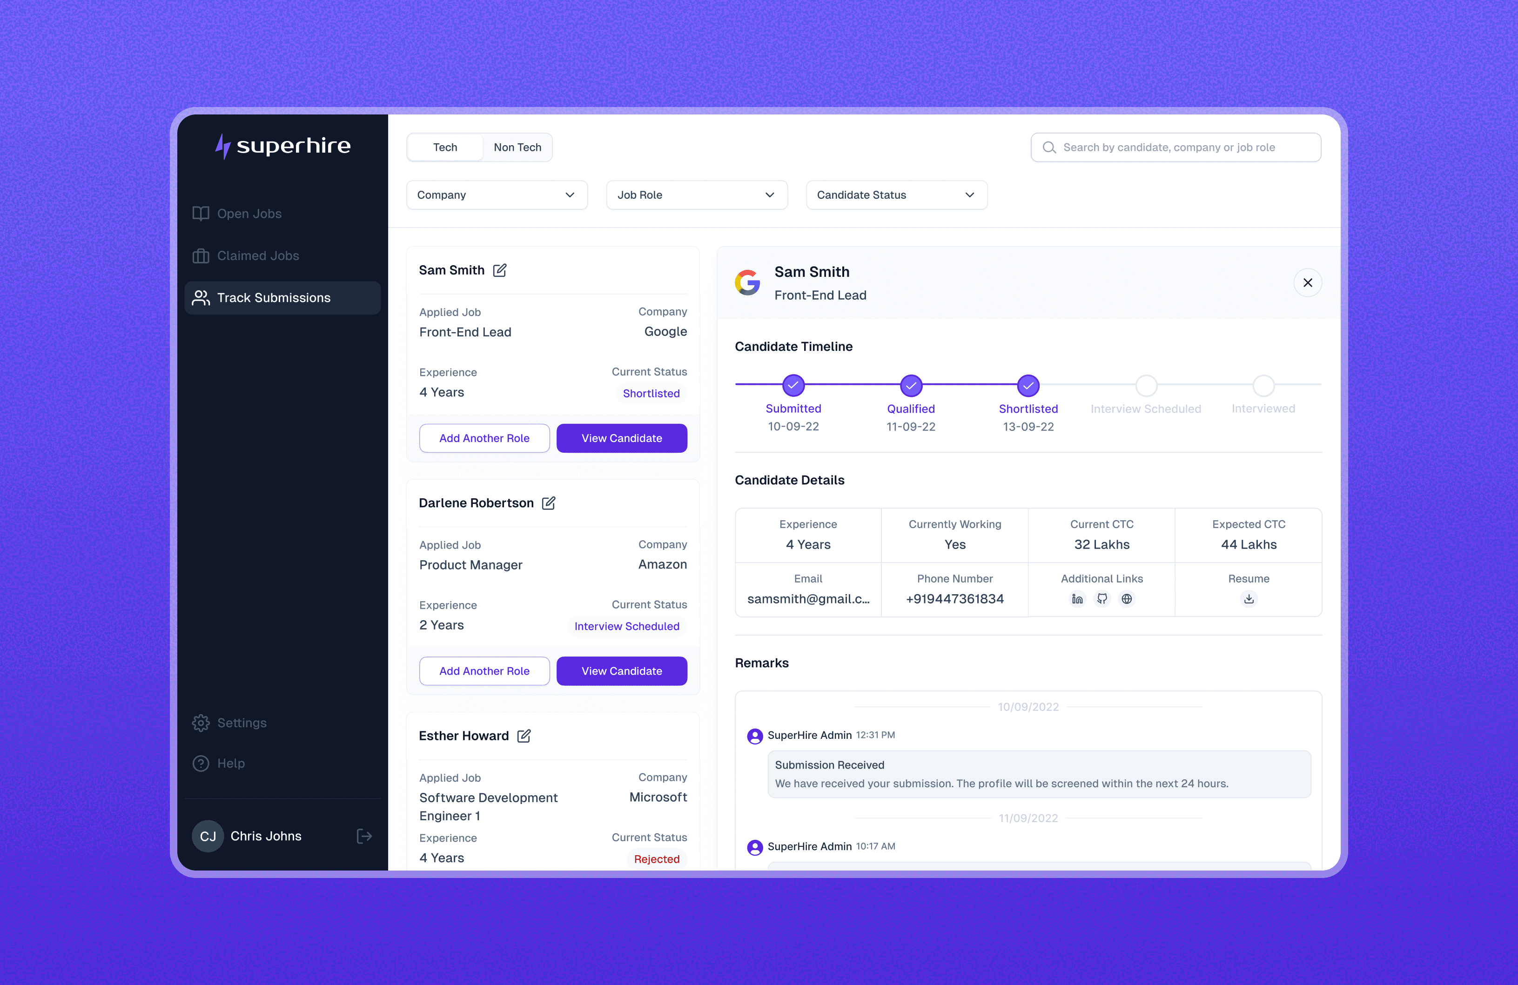Focus the candidate search field
Screen dimensions: 1518x985
click(1176, 147)
